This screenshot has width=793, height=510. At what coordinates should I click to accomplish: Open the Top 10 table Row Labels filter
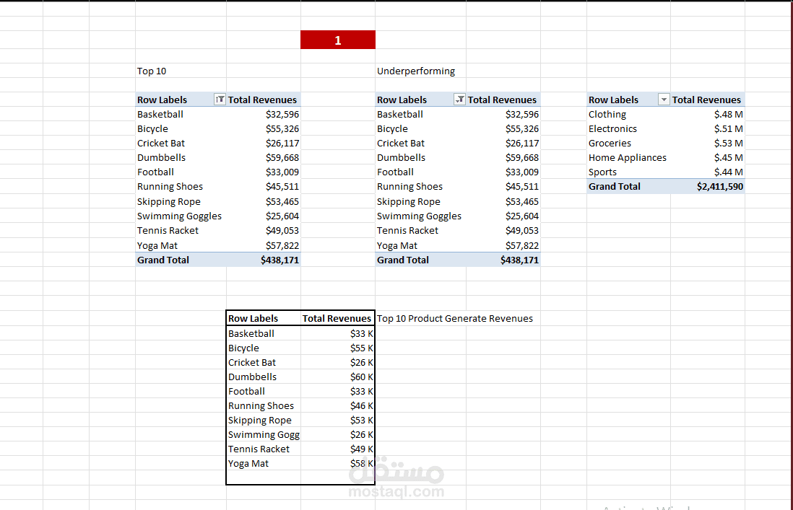[220, 100]
